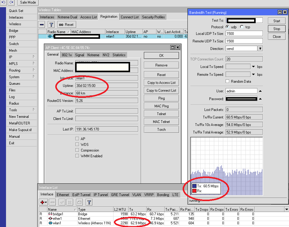Viewport: 289px width, 227px height.
Task: Click the minus remove icon in Wireless Tables
Action: tap(42, 25)
